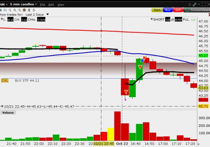Click the BUY STP 44.11 order label
The height and width of the screenshot is (147, 210).
point(27,80)
